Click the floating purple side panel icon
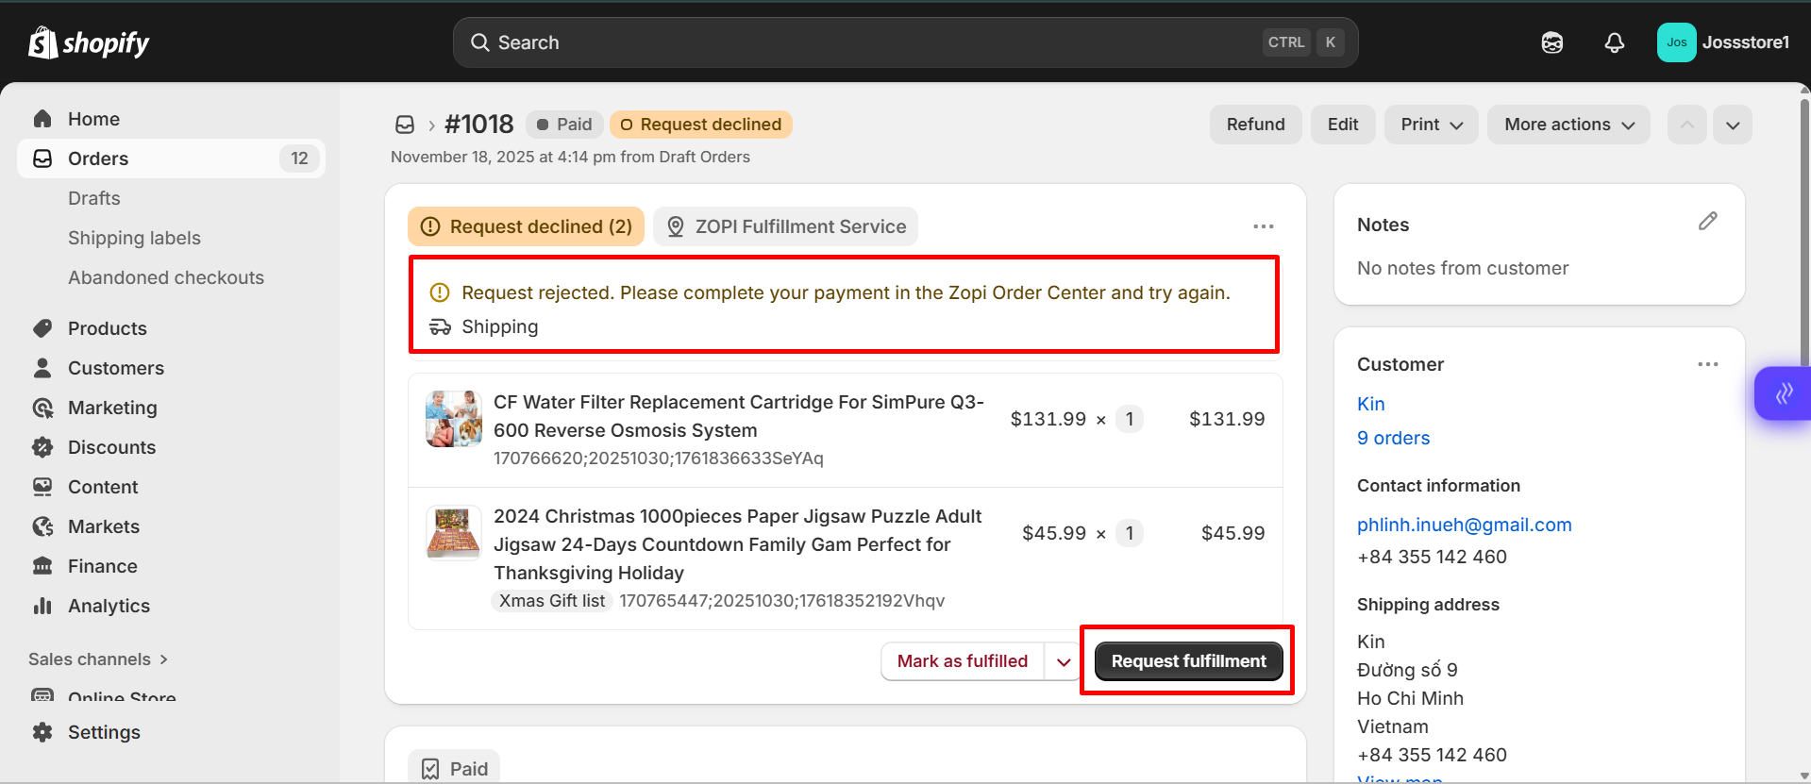Image resolution: width=1811 pixels, height=784 pixels. (x=1783, y=393)
